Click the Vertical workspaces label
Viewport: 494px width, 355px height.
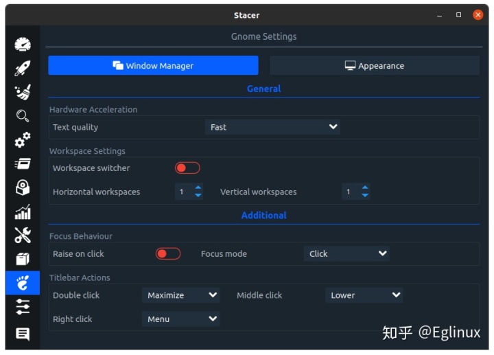(259, 192)
